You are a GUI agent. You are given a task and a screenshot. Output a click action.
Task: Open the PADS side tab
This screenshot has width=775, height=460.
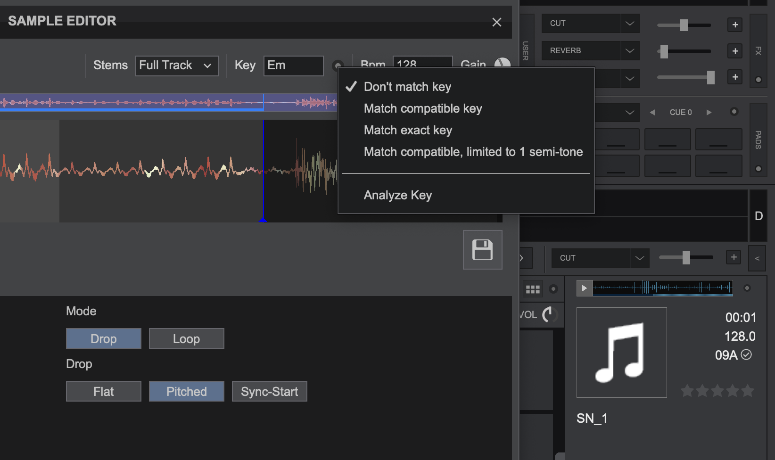click(x=758, y=140)
